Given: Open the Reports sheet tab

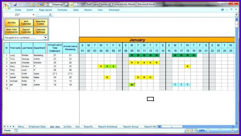Looking at the screenshot, I should point(88,127).
